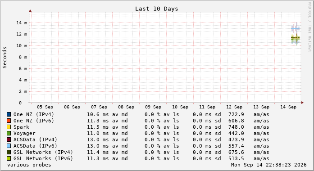
Task: Click the Spark legend label text
Action: pos(21,127)
